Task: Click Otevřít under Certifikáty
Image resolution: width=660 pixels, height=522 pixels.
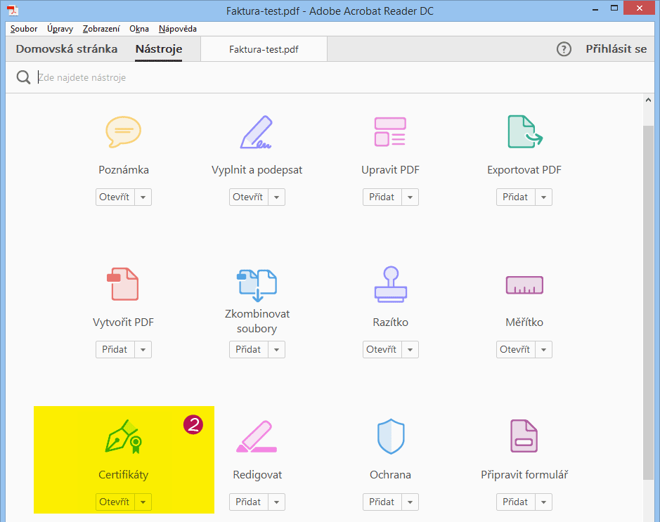Action: click(115, 502)
